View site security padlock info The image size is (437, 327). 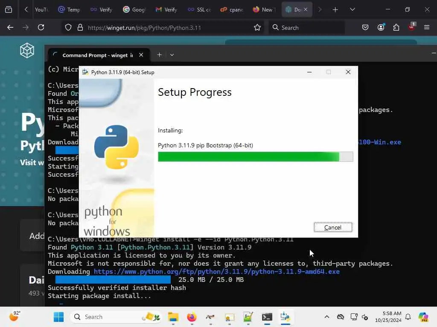coord(80,28)
